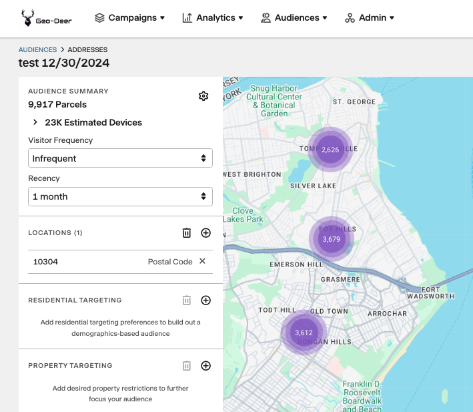Viewport: 473px width, 412px height.
Task: Select the 3,612 parcel cluster marker
Action: pos(304,333)
